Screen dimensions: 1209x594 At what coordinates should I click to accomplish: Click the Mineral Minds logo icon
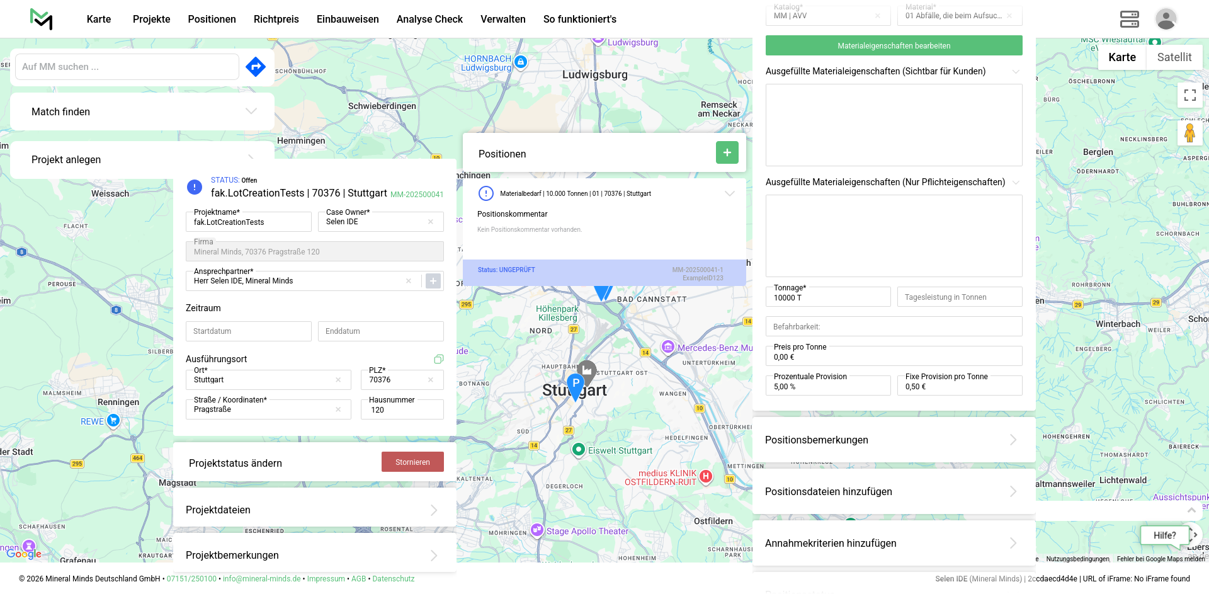tap(42, 19)
